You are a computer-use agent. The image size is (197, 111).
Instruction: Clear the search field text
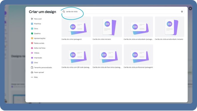point(182,12)
